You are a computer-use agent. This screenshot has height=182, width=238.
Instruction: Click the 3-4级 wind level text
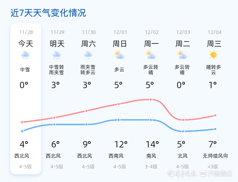[x=151, y=166]
